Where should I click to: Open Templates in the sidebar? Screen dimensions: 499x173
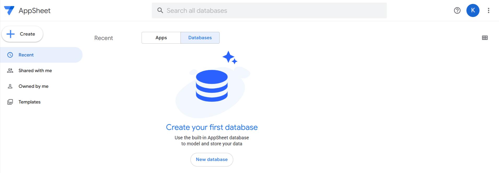(x=41, y=102)
